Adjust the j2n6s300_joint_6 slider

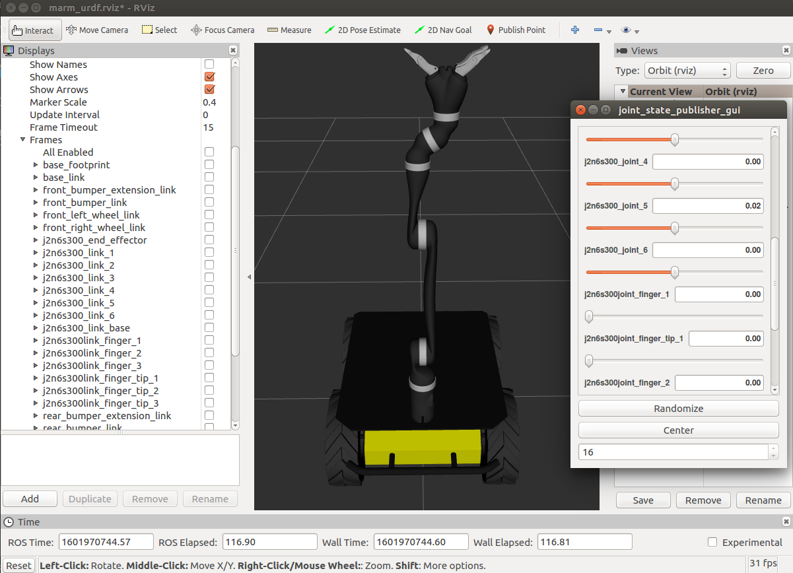pos(674,272)
